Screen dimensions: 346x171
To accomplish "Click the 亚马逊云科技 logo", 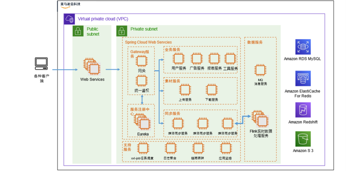I will click(x=70, y=5).
